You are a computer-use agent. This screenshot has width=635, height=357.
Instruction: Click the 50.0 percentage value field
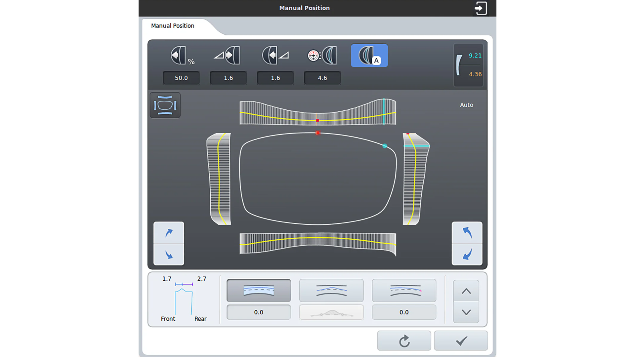pos(181,78)
